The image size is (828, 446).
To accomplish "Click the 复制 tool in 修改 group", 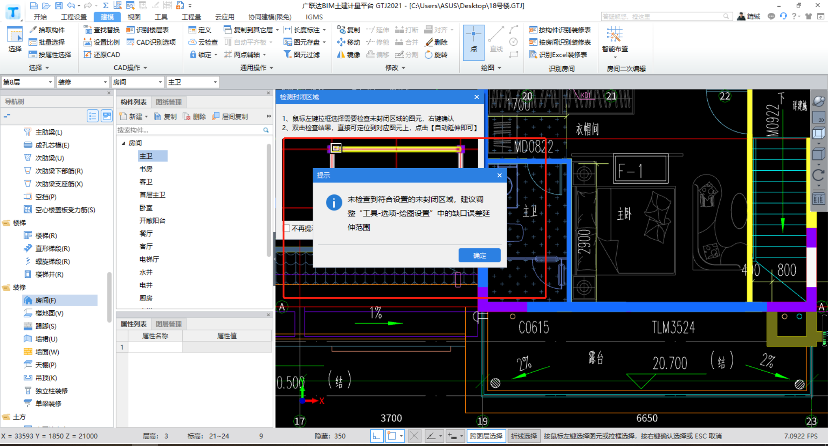I will 348,30.
